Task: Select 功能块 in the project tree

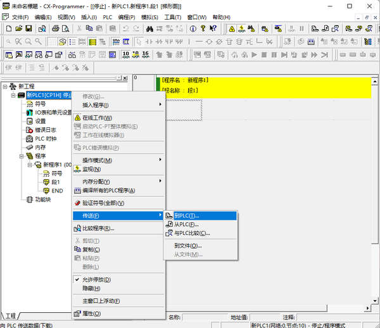Action: [x=43, y=199]
